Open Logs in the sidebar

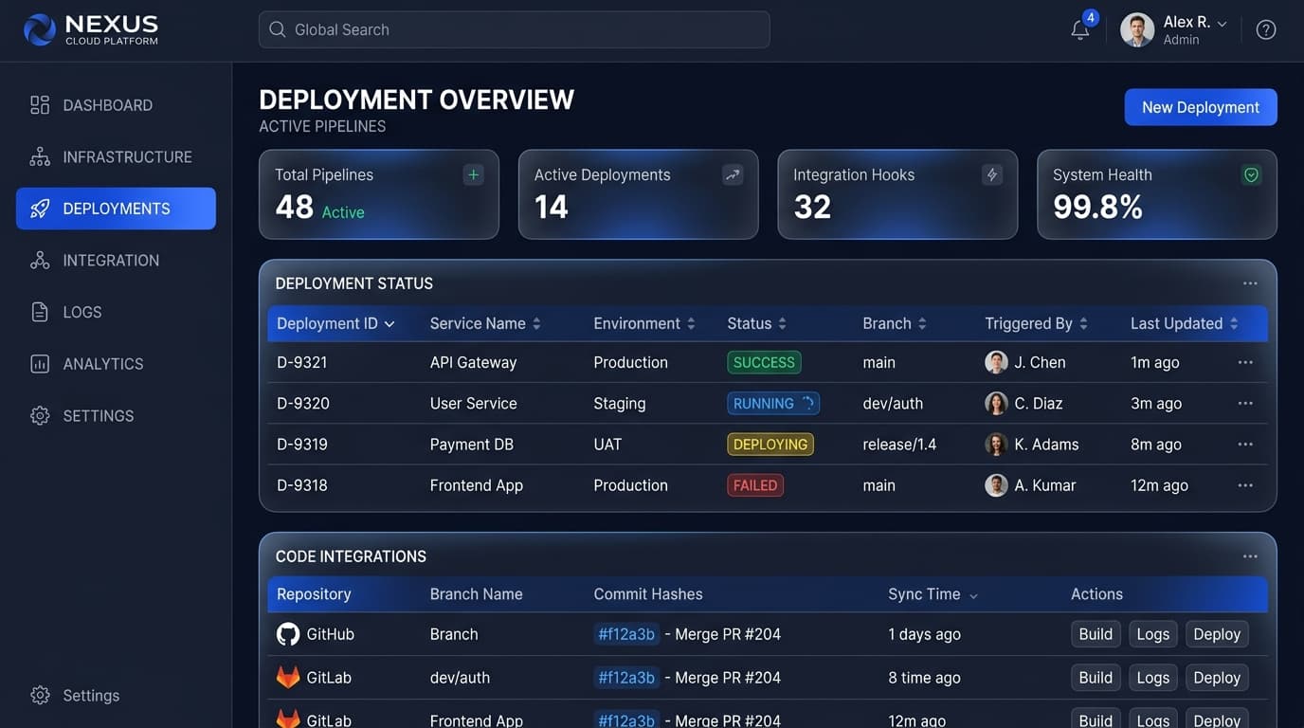(116, 312)
